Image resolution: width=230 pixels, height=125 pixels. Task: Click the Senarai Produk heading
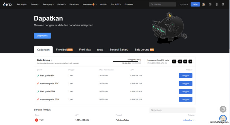coord(42,110)
